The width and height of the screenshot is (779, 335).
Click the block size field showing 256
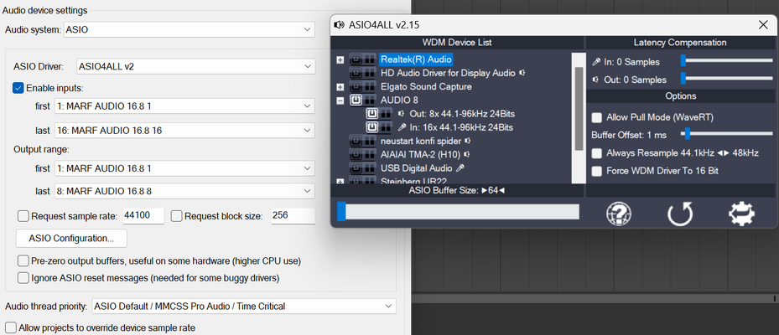[293, 216]
